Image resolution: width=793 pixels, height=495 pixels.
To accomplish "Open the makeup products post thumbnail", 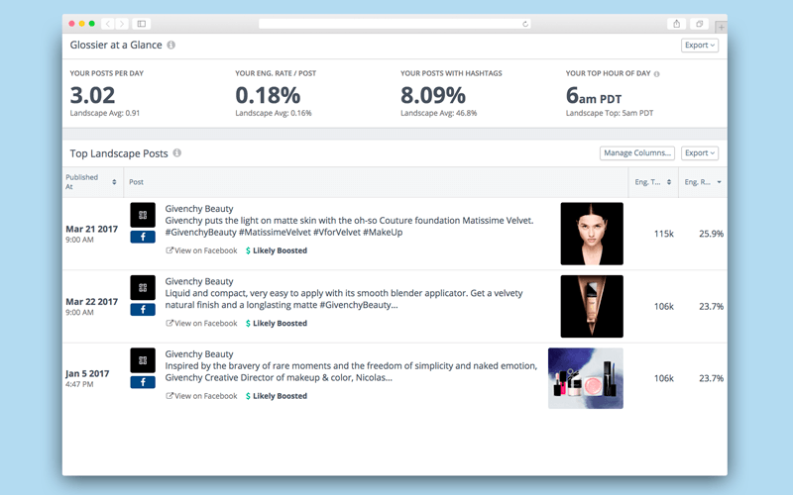I will 586,378.
